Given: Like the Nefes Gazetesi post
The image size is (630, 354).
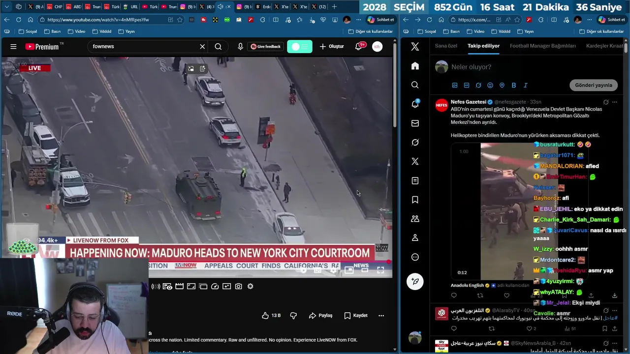Looking at the screenshot, I should click(506, 295).
